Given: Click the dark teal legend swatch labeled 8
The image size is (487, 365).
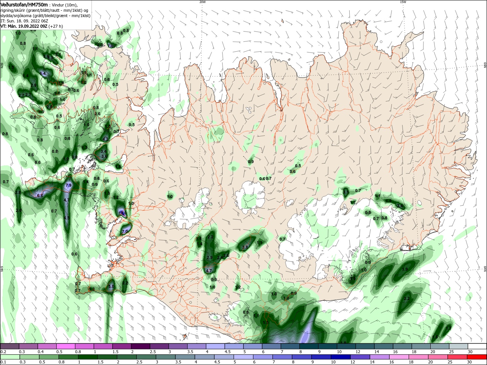Looking at the screenshot, I should (x=309, y=346).
